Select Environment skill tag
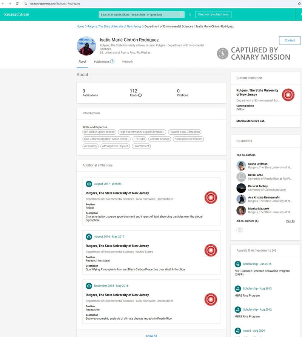This screenshot has height=337, width=302. 141,146
